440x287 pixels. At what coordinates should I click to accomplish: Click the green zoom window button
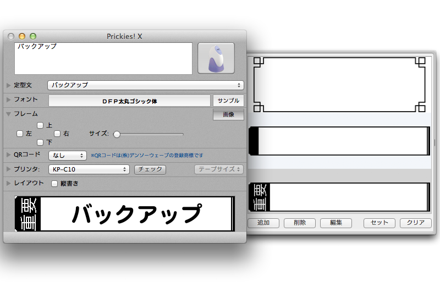33,36
